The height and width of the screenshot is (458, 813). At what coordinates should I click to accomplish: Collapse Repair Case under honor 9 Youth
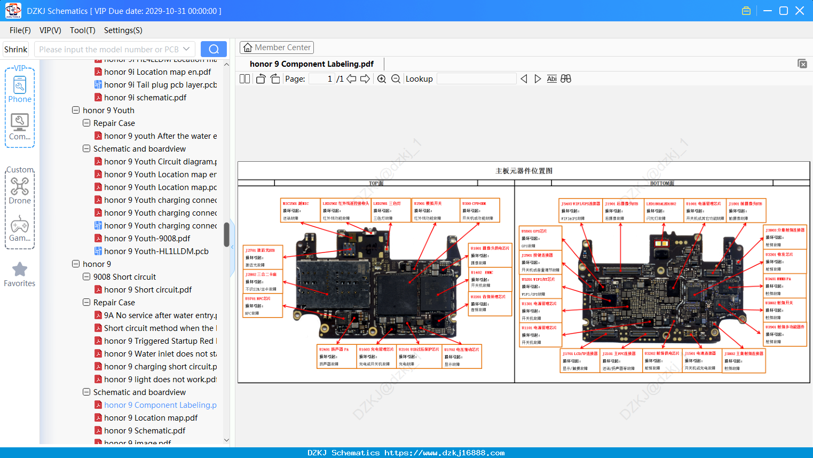click(86, 123)
